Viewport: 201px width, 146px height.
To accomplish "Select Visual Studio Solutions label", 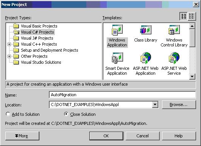I will 41,62.
